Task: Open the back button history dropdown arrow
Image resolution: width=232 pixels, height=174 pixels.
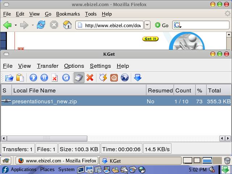Action: [x=16, y=25]
